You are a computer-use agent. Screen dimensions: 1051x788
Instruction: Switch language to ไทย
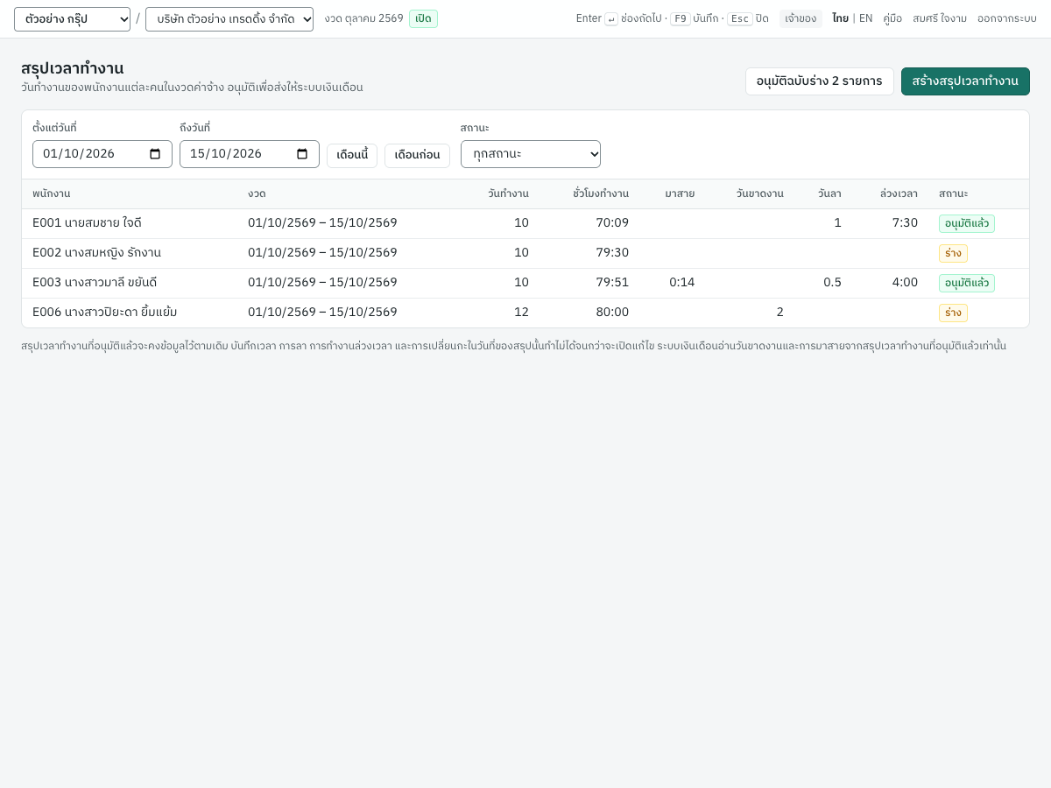[840, 18]
